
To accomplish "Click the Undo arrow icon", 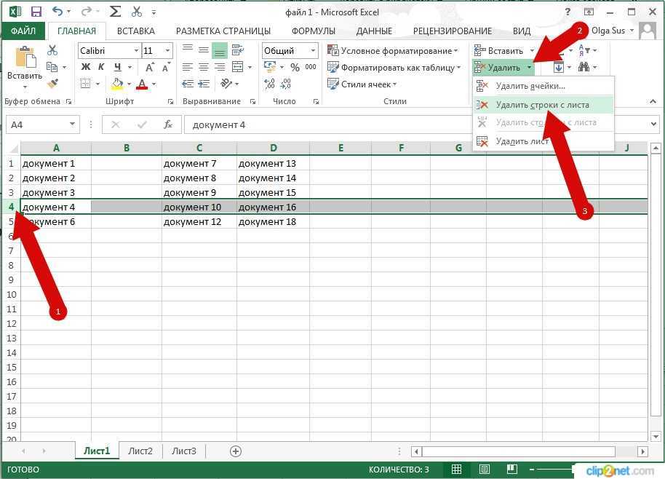I will (57, 12).
